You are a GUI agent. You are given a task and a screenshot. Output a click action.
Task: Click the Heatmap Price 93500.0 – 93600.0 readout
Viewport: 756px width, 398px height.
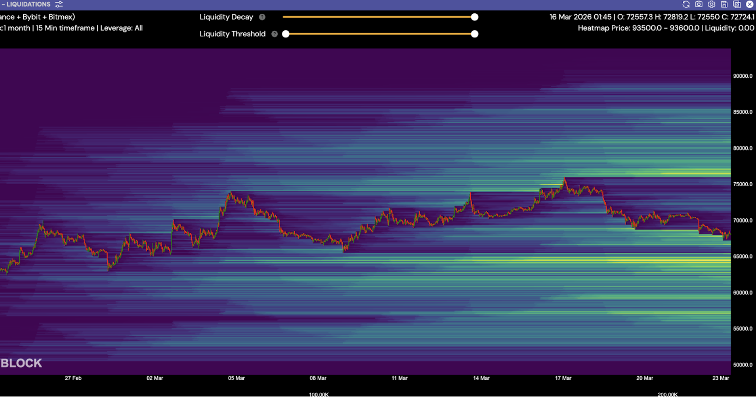(x=639, y=28)
